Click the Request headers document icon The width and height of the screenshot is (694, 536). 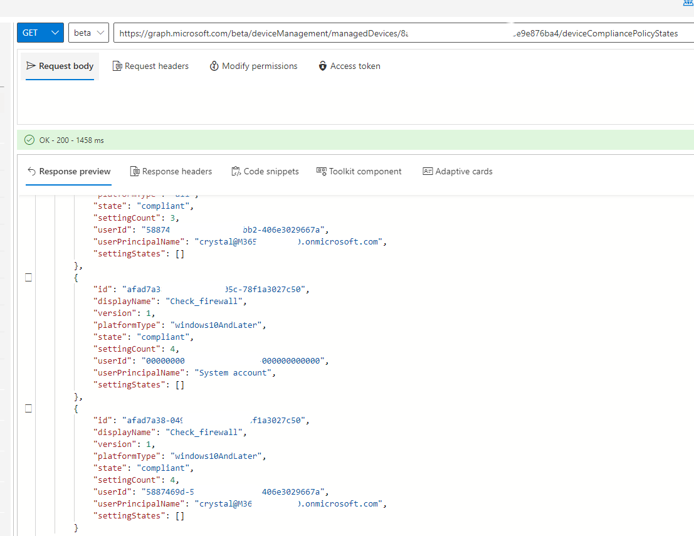tap(117, 66)
